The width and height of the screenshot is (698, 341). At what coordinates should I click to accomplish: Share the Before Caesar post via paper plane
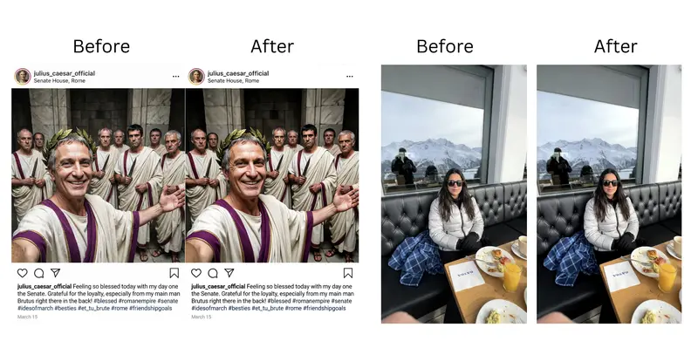[x=55, y=272]
